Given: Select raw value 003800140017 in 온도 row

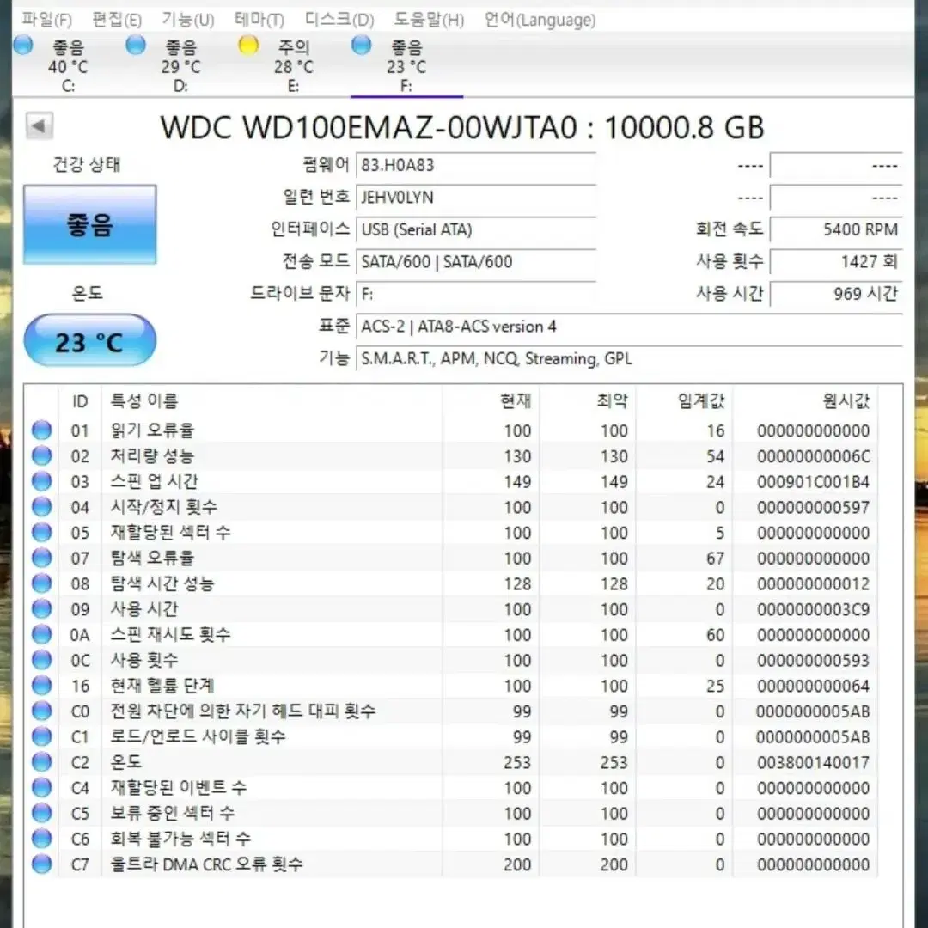Looking at the screenshot, I should point(813,762).
